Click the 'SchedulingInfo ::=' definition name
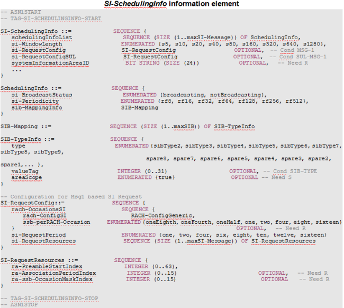Viewport: 344px width, 308px height. (x=31, y=88)
